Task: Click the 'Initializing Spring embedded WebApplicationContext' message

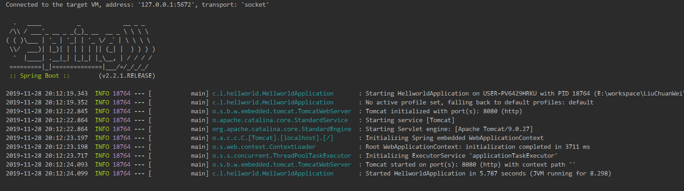Action: click(454, 138)
